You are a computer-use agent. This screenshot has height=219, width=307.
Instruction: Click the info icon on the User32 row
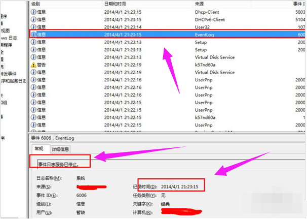point(33,26)
